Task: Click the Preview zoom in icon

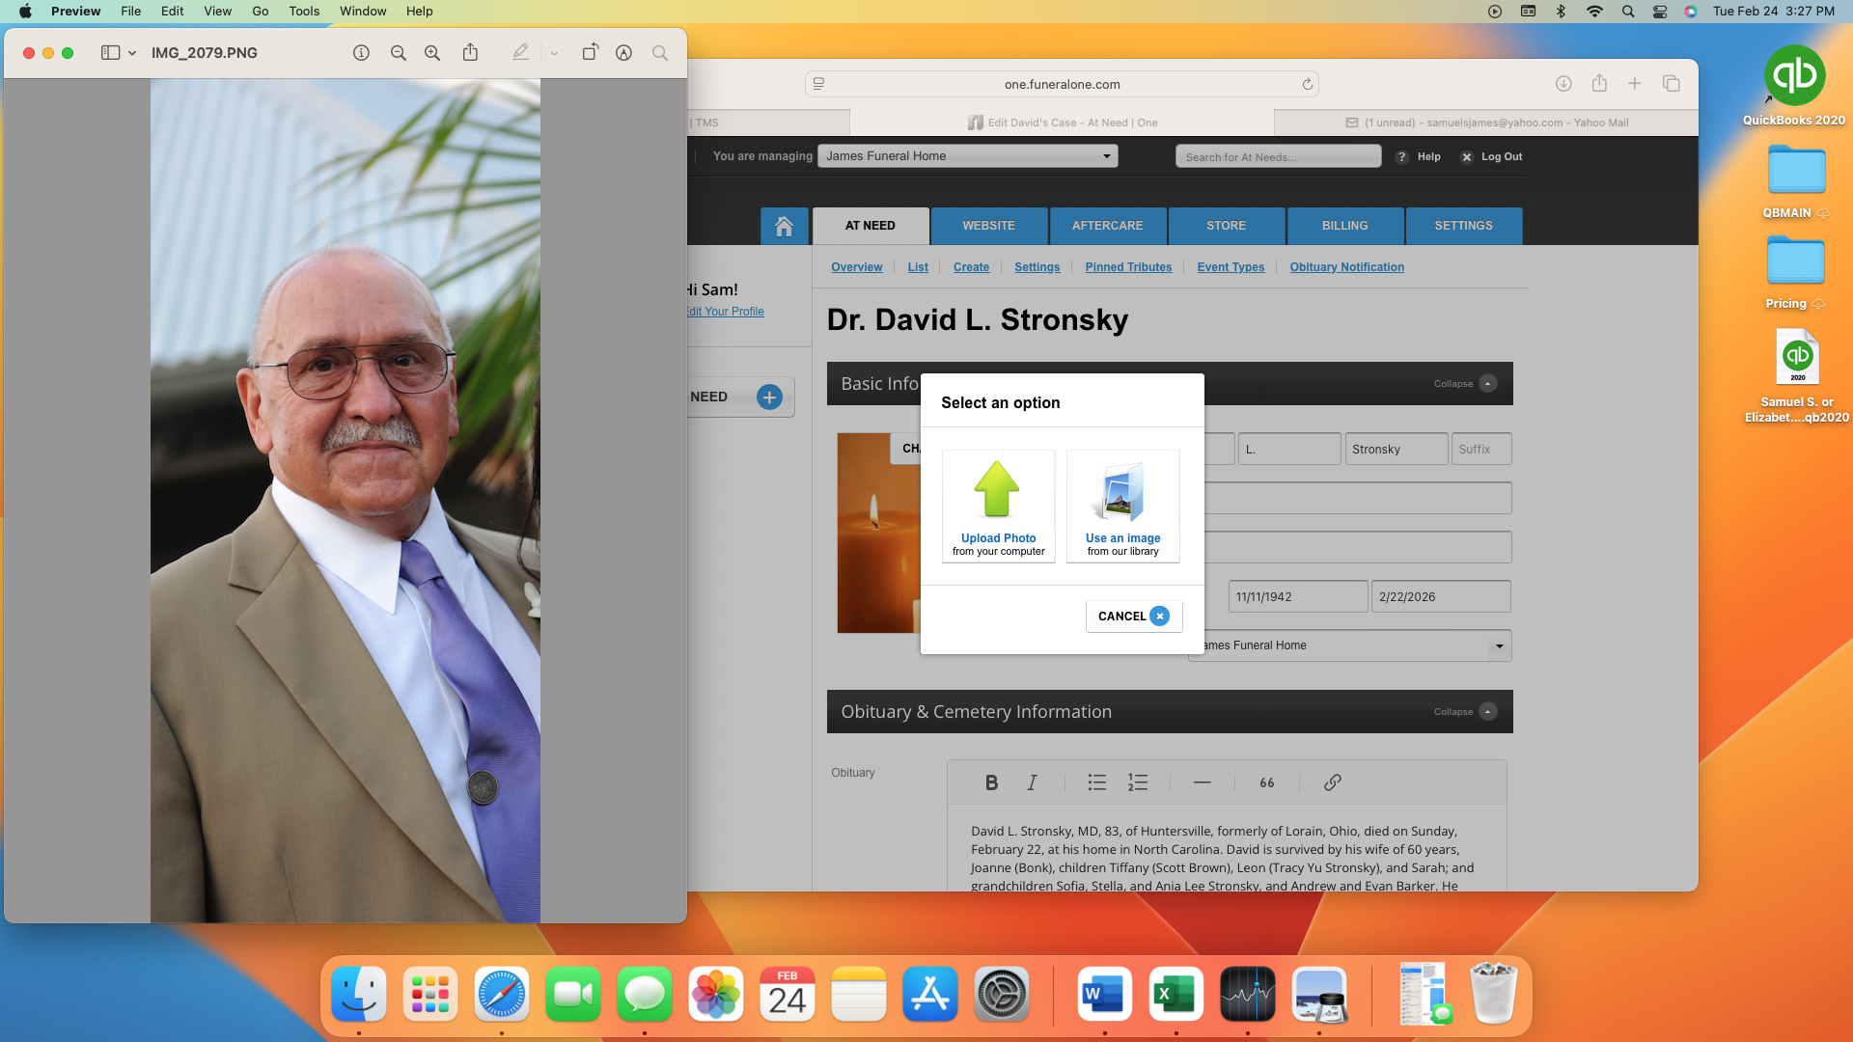Action: 432,53
